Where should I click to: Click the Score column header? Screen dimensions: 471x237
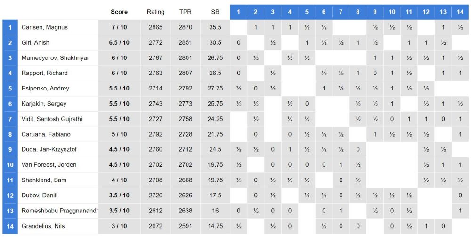(x=119, y=12)
